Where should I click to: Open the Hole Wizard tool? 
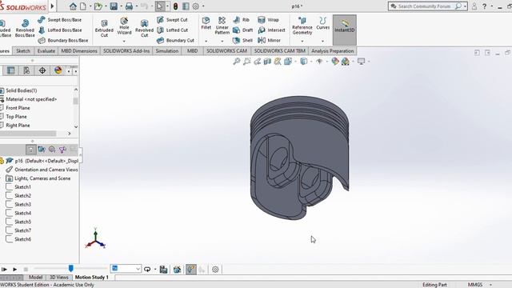click(x=124, y=26)
